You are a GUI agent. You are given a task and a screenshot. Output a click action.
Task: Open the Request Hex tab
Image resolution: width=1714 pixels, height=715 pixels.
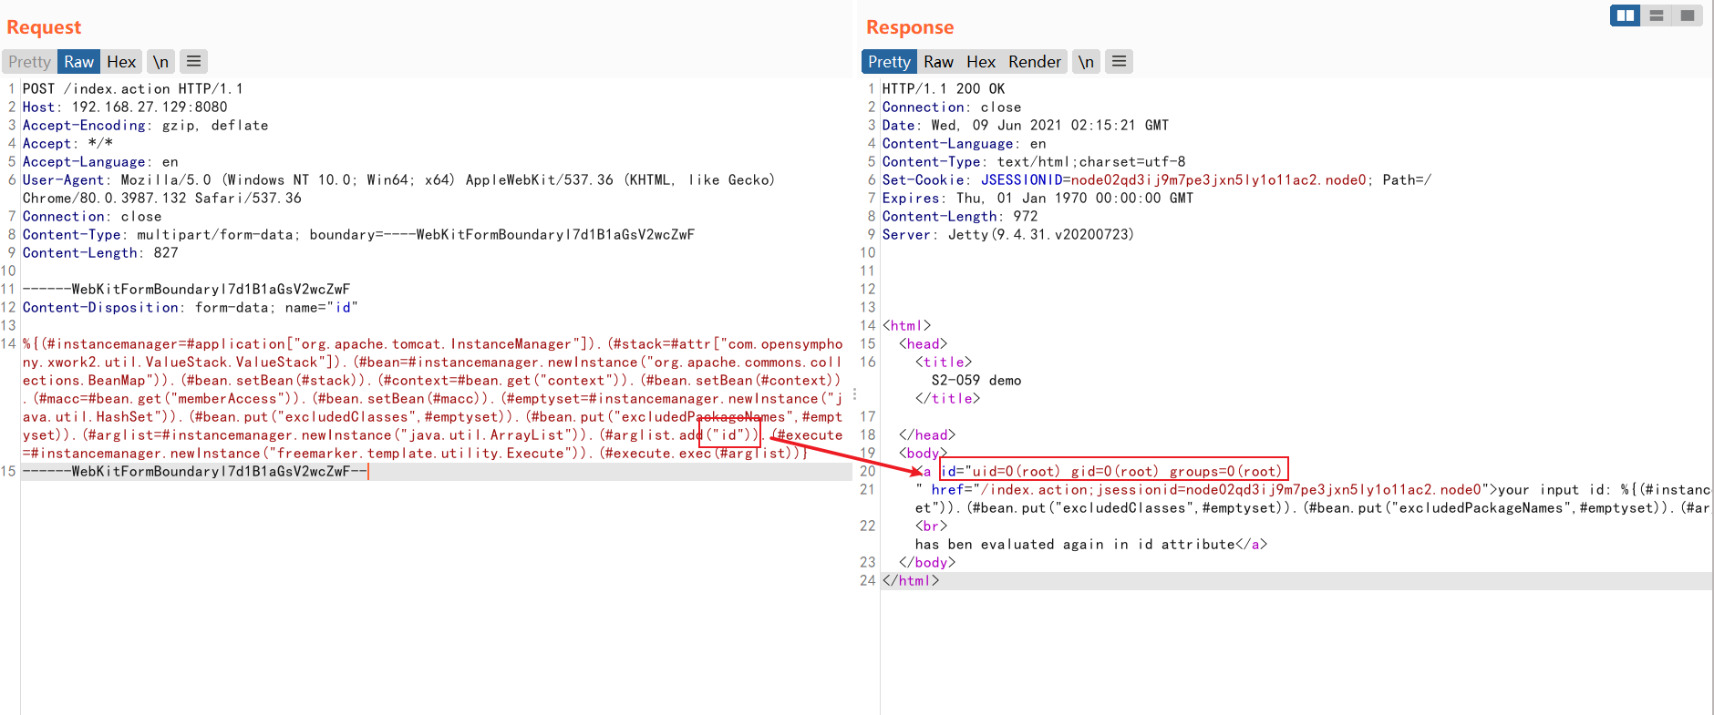click(x=121, y=62)
